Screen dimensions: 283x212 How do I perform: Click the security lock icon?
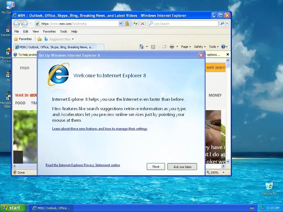(x=127, y=24)
